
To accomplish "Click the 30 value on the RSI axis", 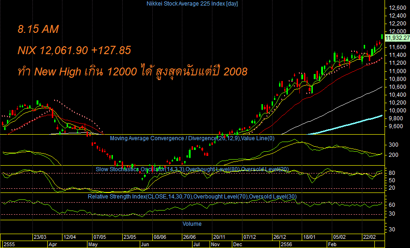I will [x=392, y=214].
